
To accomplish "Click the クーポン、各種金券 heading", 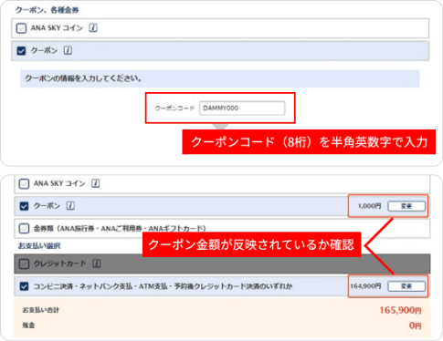I will [x=47, y=10].
